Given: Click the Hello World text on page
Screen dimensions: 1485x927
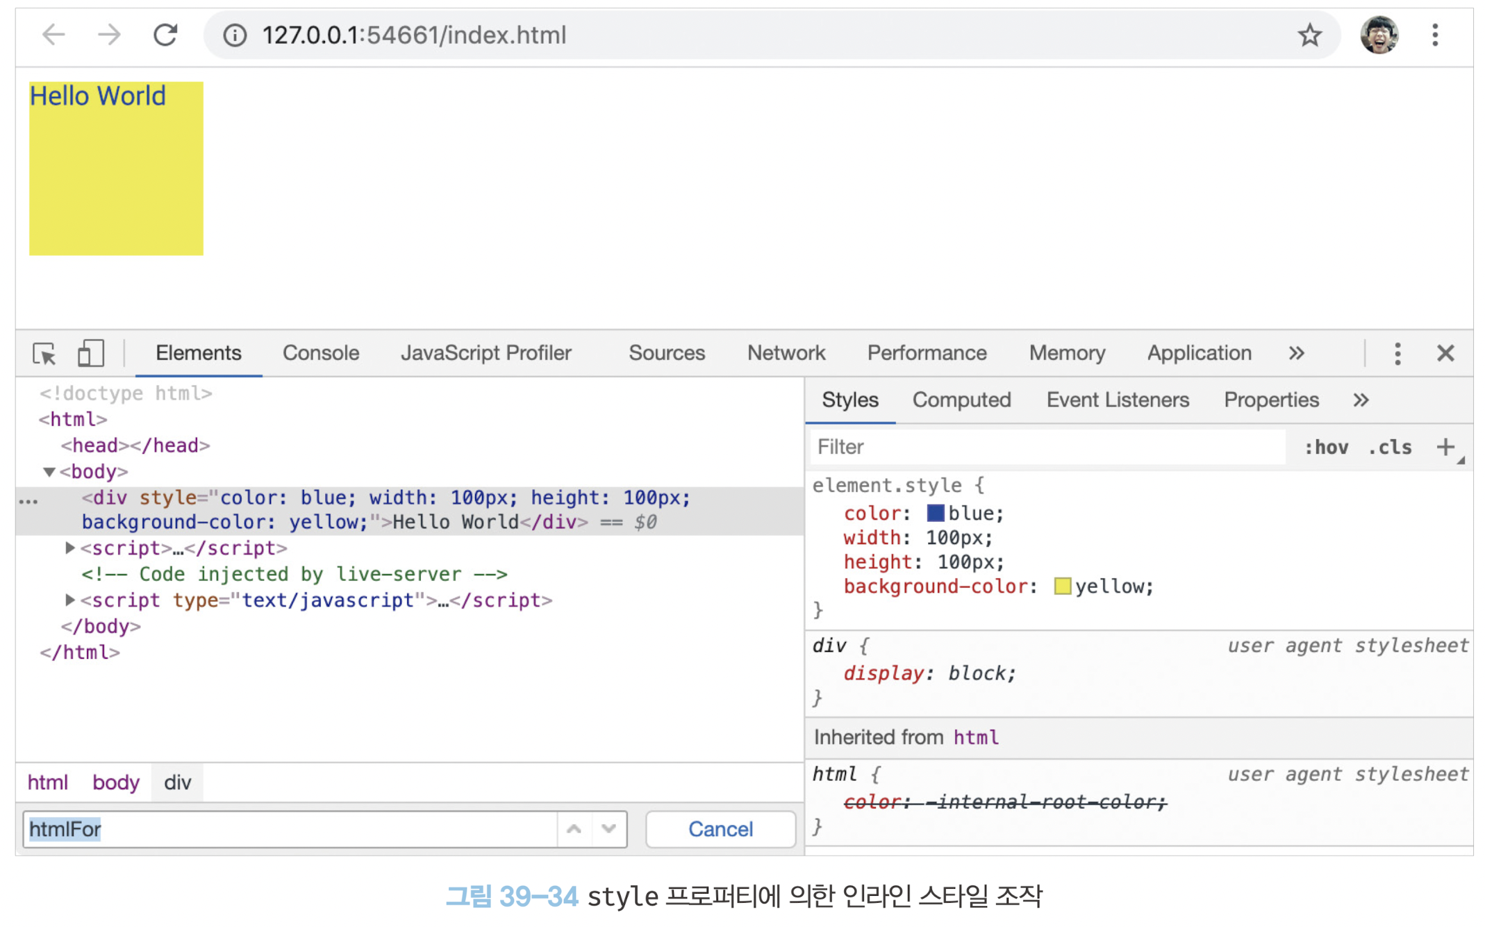Looking at the screenshot, I should [x=98, y=97].
